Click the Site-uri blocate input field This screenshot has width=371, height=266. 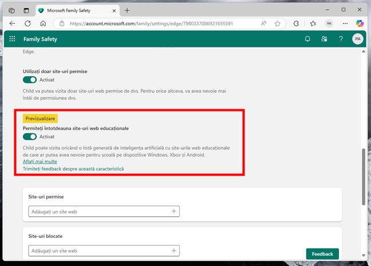pos(104,251)
